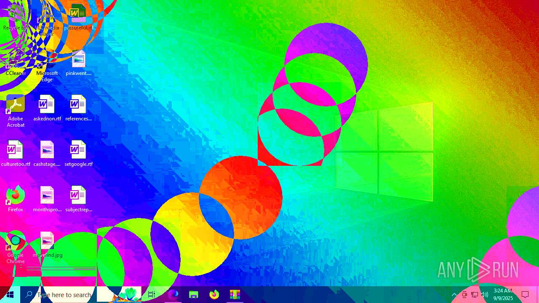Select the movefind.jpg image file icon
This screenshot has width=539, height=303.
click(47, 244)
